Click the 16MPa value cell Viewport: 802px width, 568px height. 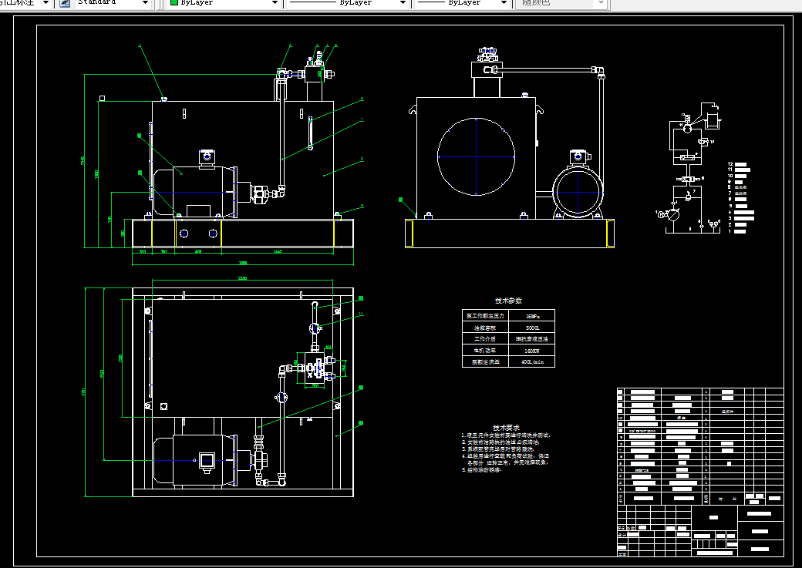(x=532, y=315)
